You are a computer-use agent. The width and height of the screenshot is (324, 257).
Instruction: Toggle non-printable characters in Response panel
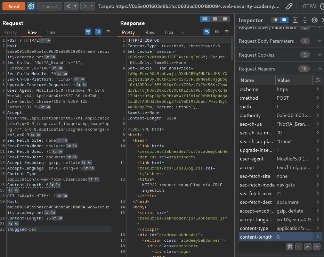coord(217,32)
